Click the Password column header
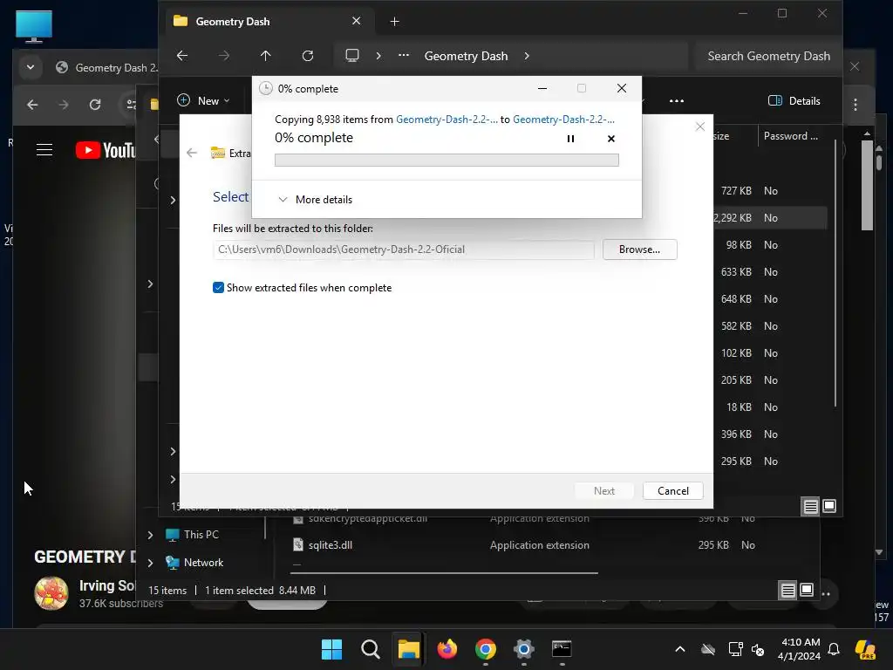Screen dimensions: 893x670 click(x=790, y=135)
